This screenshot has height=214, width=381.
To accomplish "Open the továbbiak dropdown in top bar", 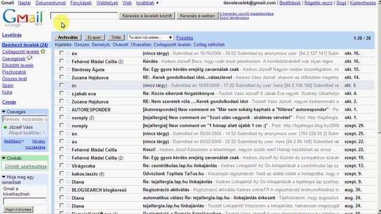I will pos(147,3).
